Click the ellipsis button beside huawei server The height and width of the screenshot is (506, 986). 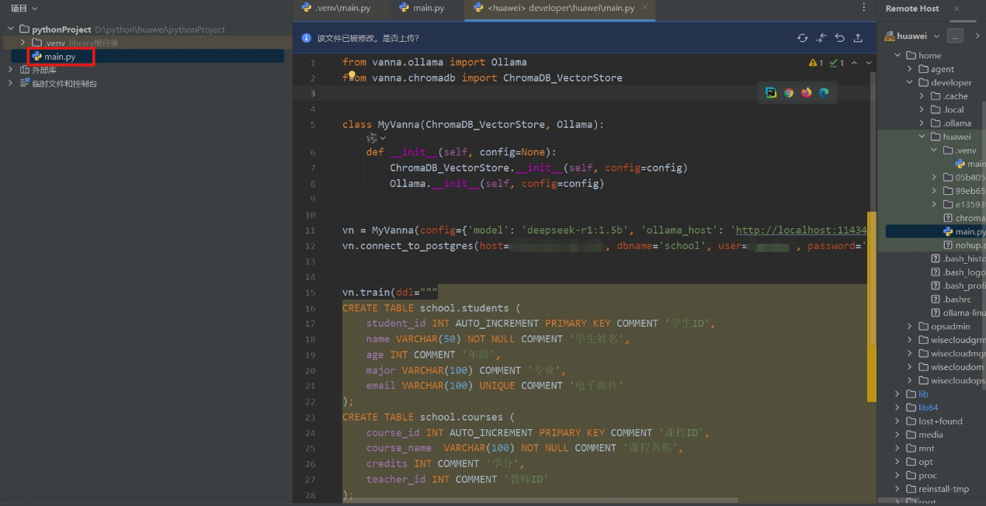point(956,36)
